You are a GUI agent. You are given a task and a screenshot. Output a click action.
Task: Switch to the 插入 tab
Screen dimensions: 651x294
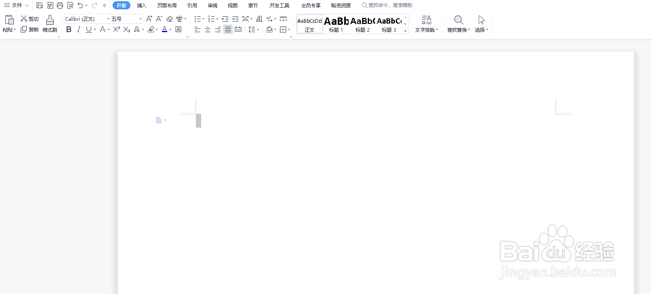click(x=141, y=5)
